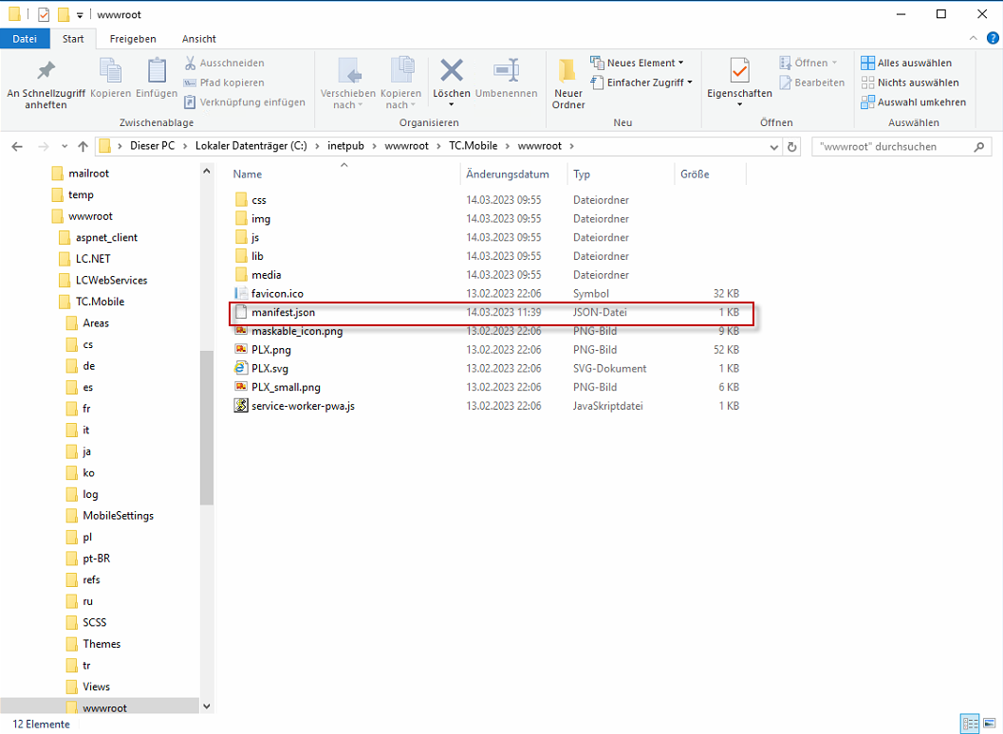
Task: Click the Umbenennen rename icon
Action: pos(506,72)
